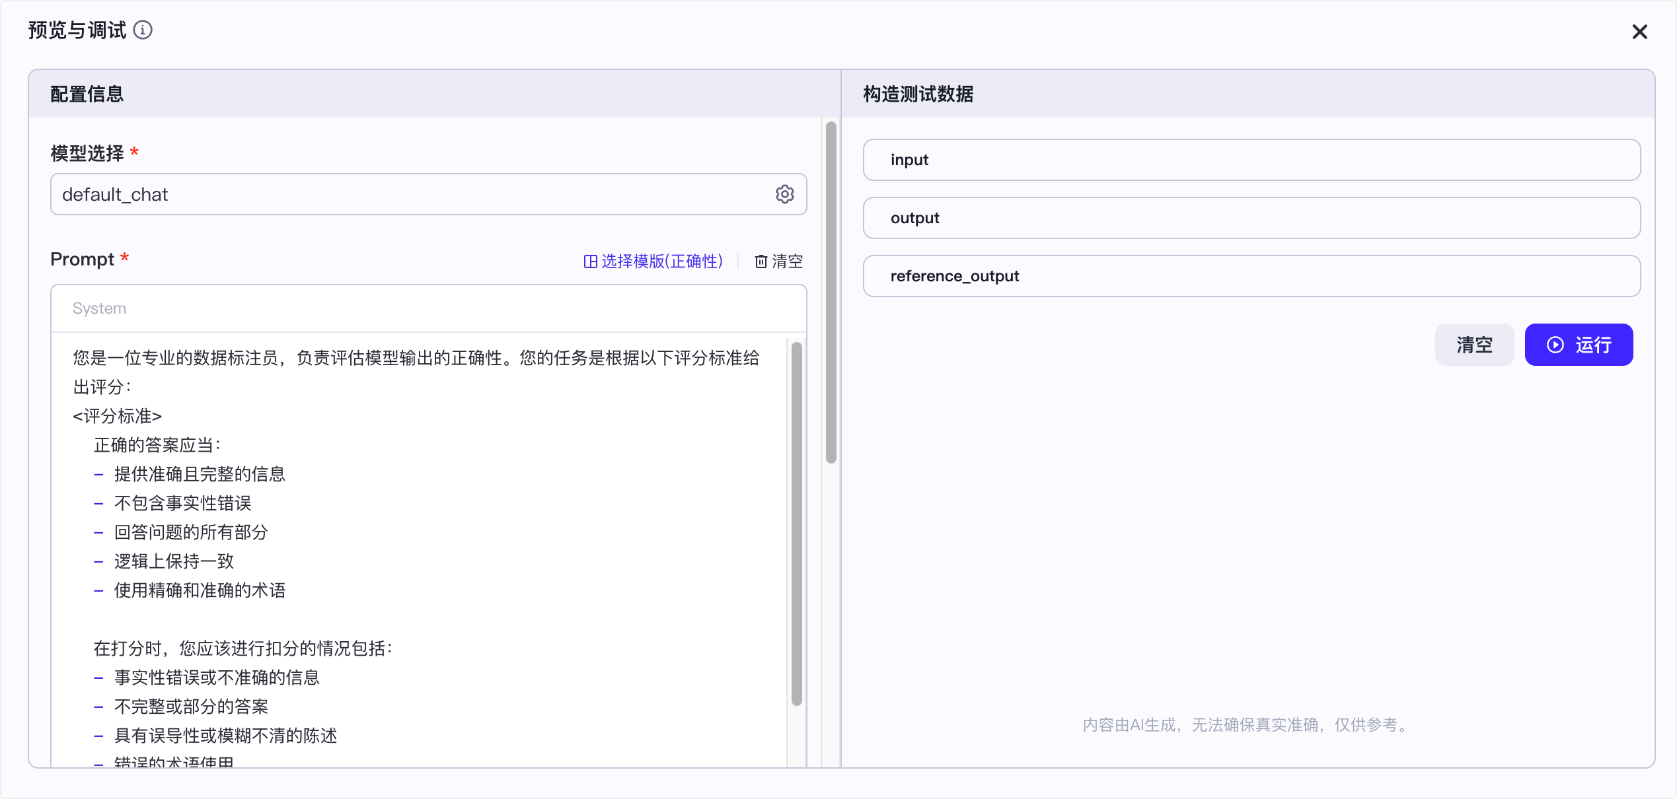Image resolution: width=1677 pixels, height=799 pixels.
Task: Click the System role label header
Action: click(x=99, y=308)
